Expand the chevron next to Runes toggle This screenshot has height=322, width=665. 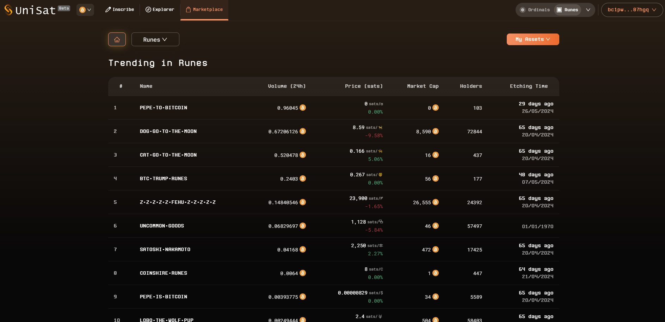pos(588,10)
